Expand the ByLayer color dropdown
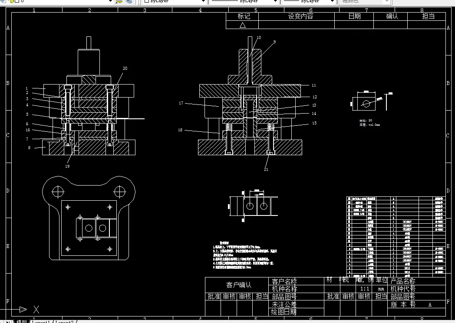Screen dimensions: 455x323 tap(204, 1)
